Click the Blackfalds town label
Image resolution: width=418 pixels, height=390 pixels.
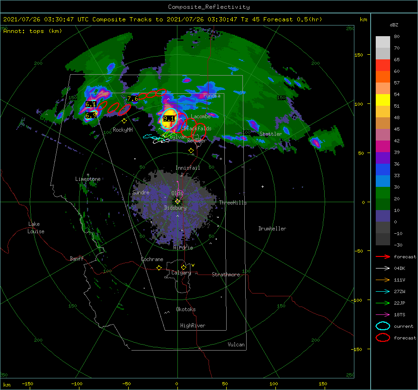197,128
